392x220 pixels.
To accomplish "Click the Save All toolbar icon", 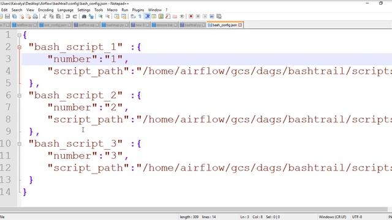I will (x=15, y=16).
